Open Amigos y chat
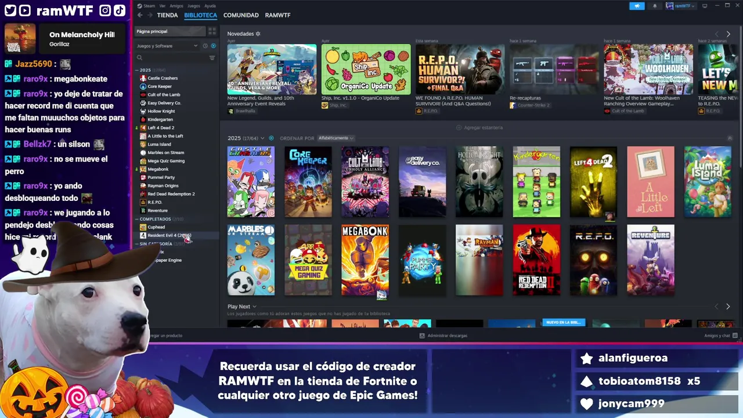Image resolution: width=743 pixels, height=418 pixels. [x=717, y=336]
